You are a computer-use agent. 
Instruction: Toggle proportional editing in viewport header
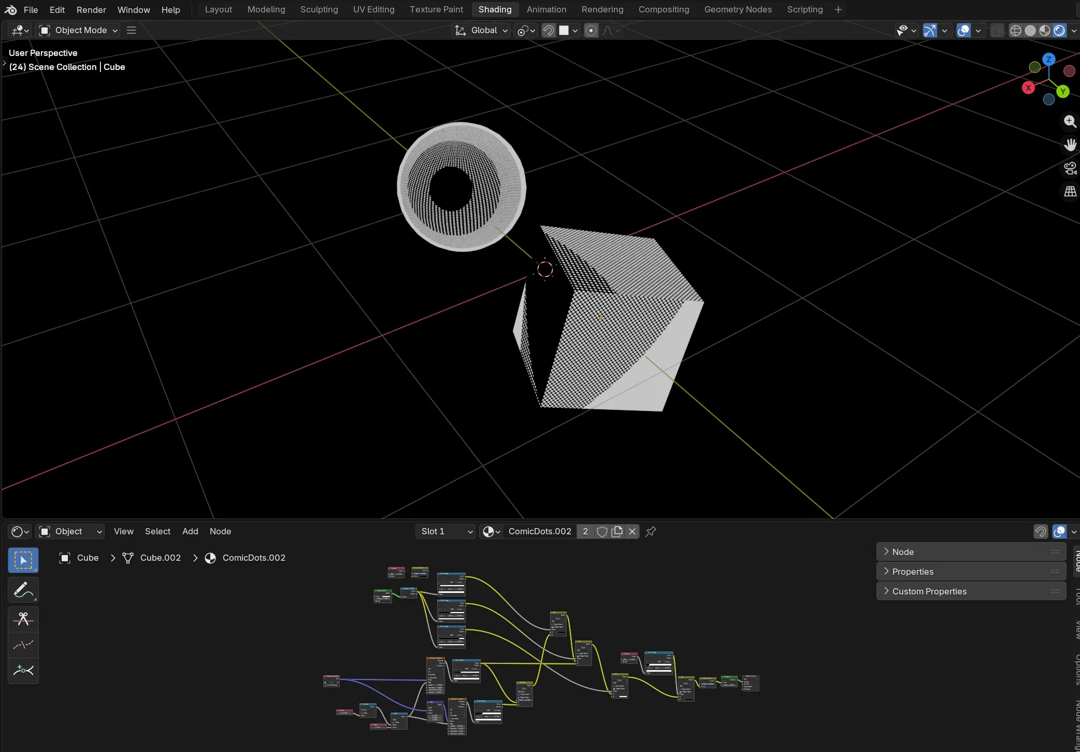(591, 30)
